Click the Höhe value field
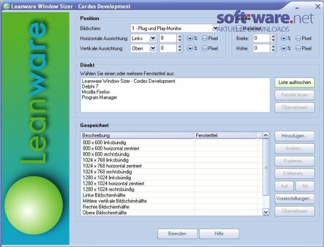324x247 pixels. click(x=261, y=48)
